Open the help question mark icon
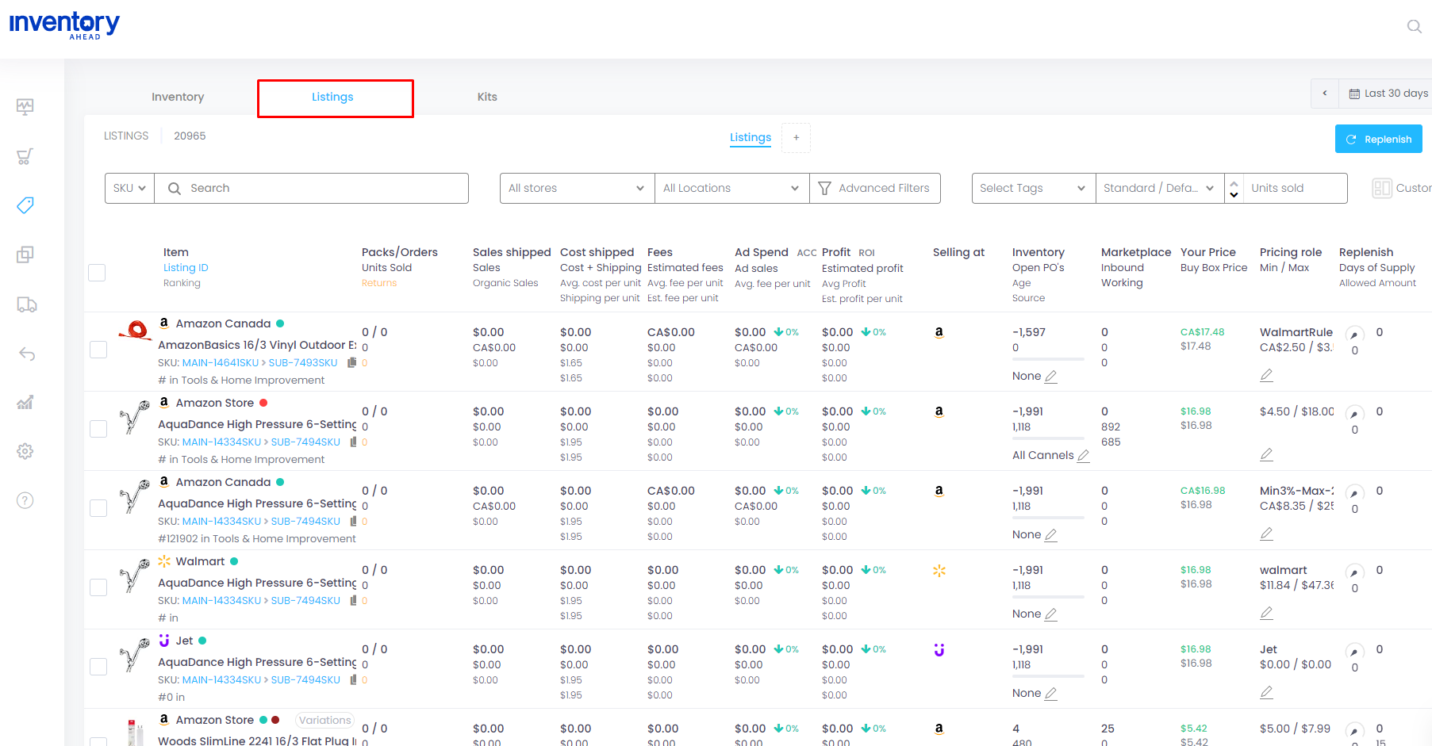Image resolution: width=1432 pixels, height=746 pixels. (25, 500)
